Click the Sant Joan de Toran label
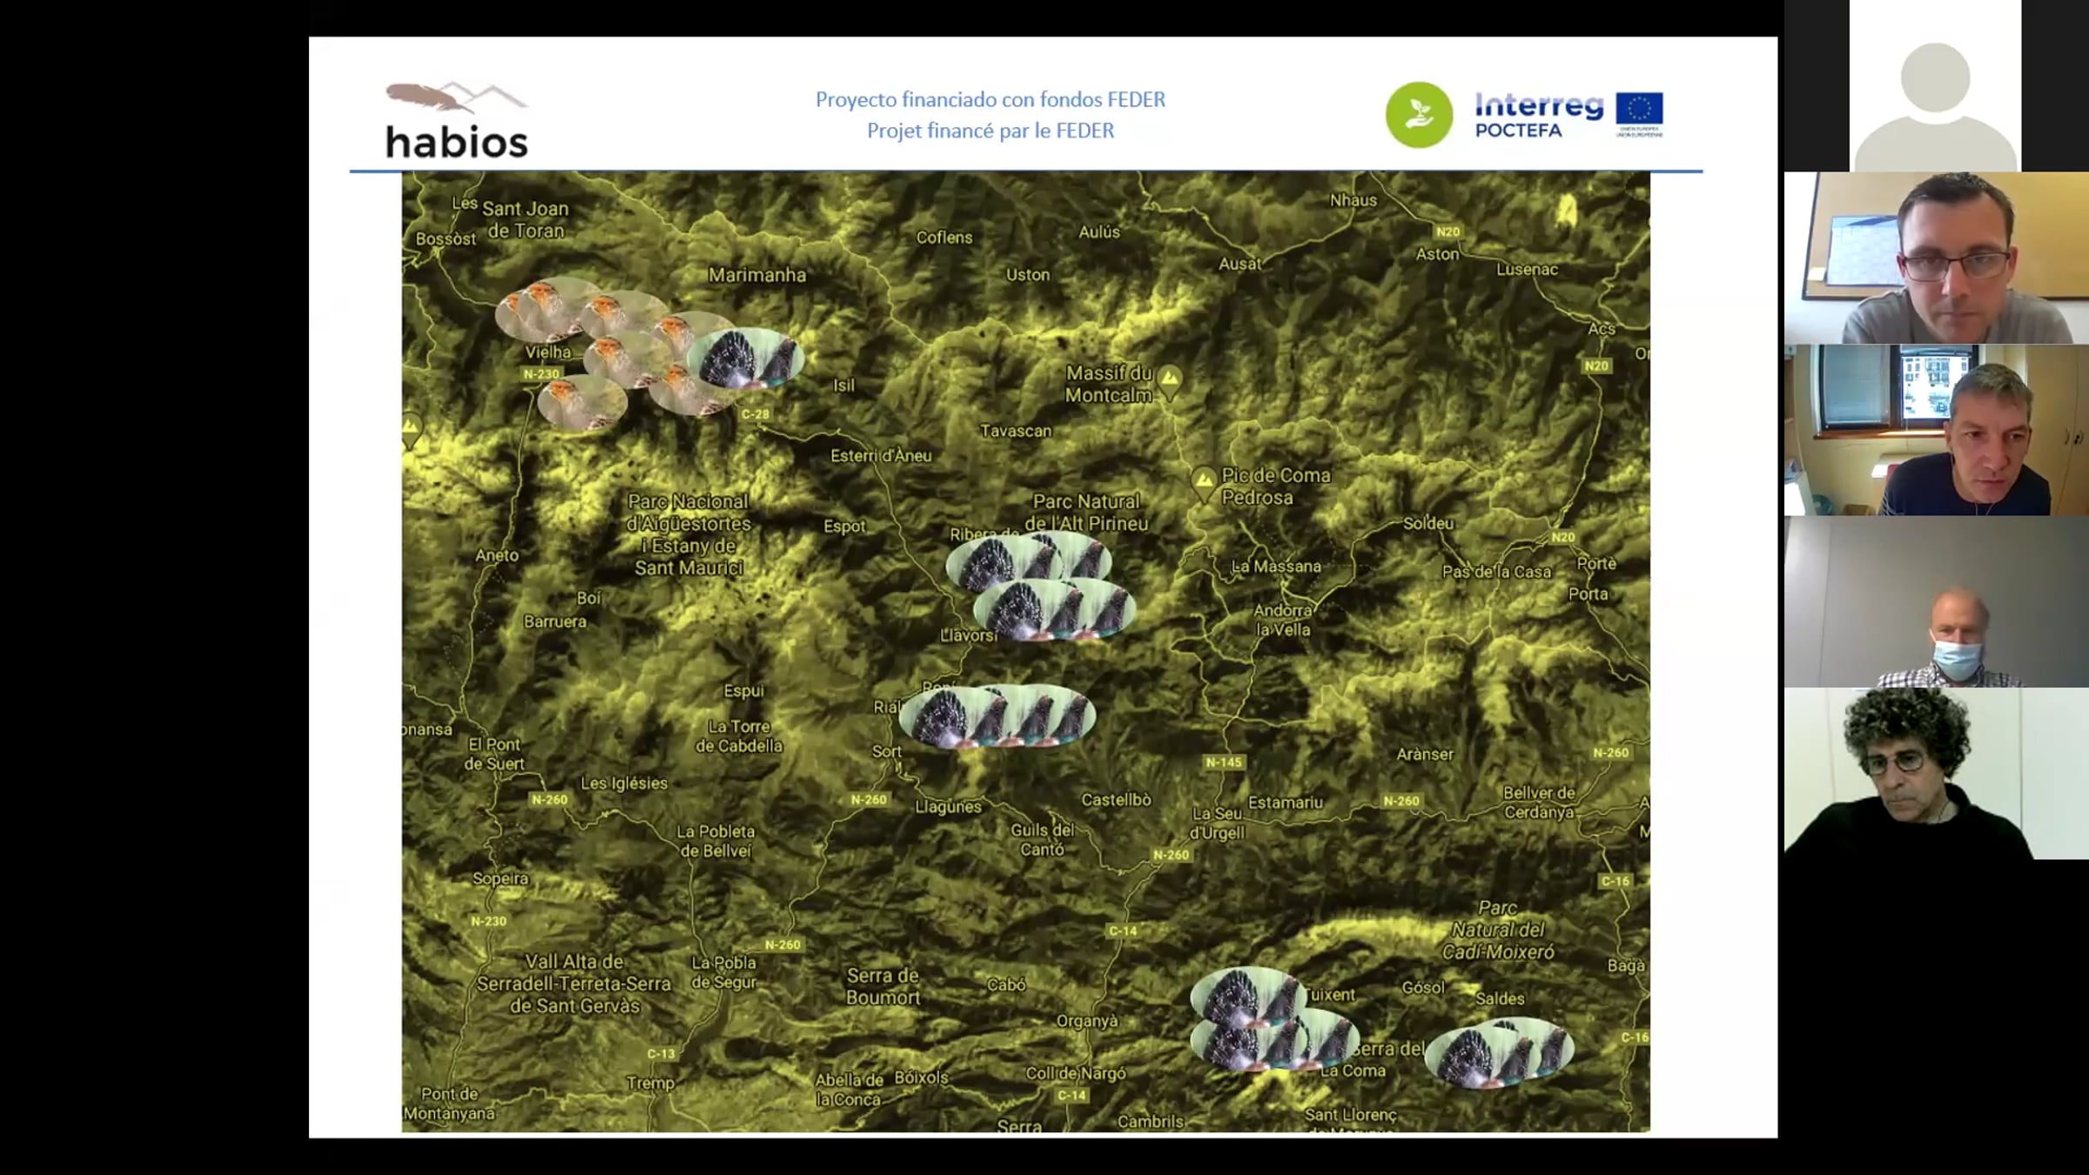2089x1175 pixels. coord(526,219)
